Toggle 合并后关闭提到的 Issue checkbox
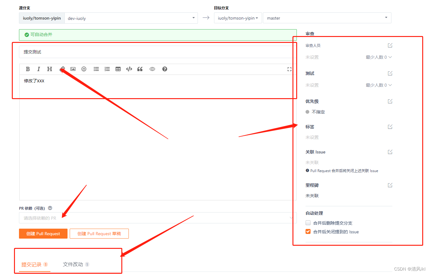This screenshot has width=430, height=274. 308,231
